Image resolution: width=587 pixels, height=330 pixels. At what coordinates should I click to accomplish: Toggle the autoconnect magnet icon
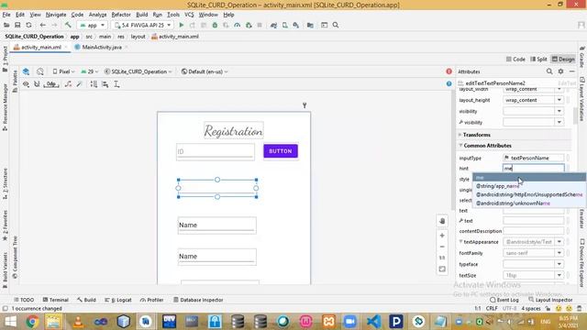click(x=37, y=84)
